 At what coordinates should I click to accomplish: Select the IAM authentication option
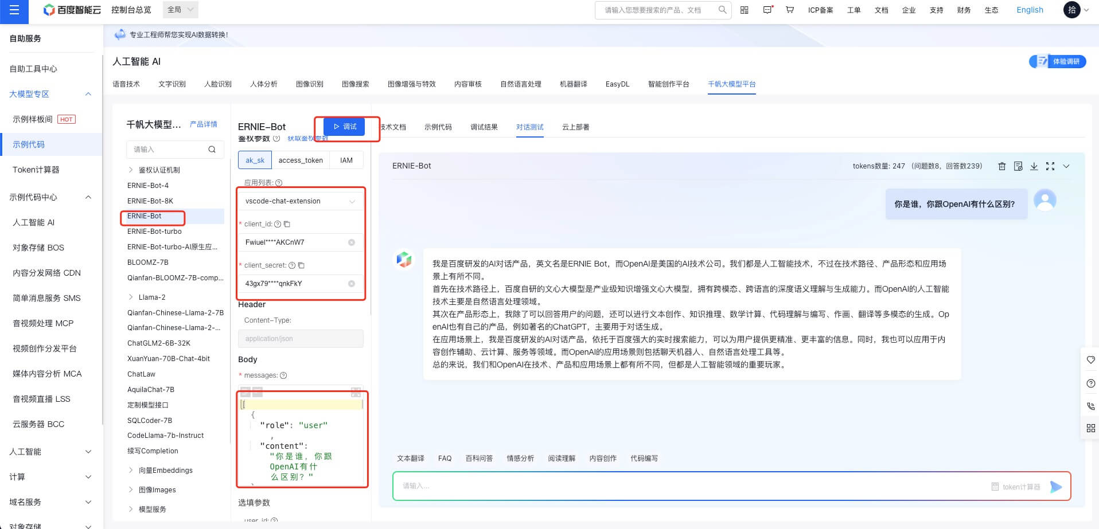click(346, 160)
